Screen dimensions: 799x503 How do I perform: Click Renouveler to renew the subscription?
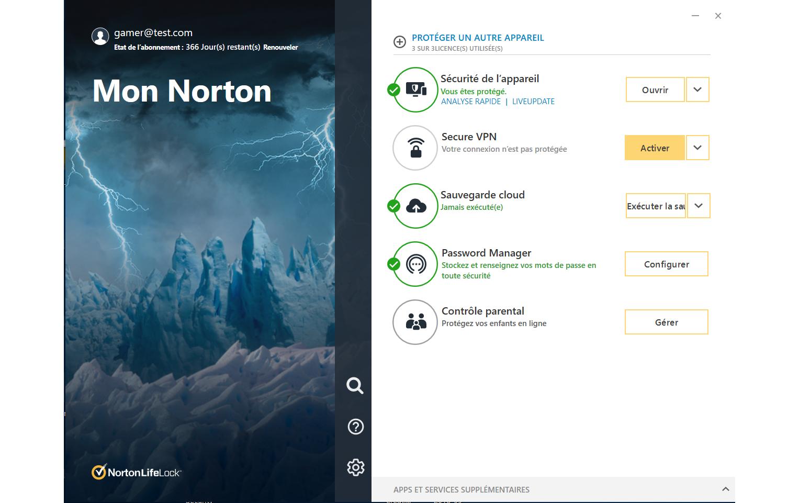point(281,47)
